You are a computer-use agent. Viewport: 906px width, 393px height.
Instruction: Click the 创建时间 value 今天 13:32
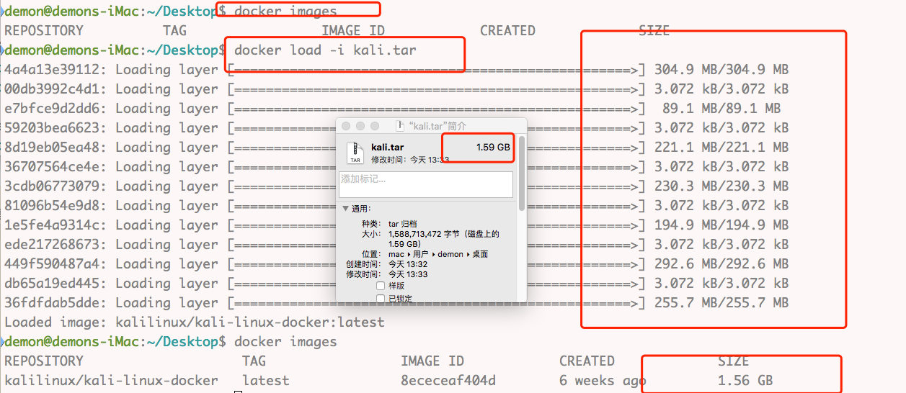[x=408, y=264]
